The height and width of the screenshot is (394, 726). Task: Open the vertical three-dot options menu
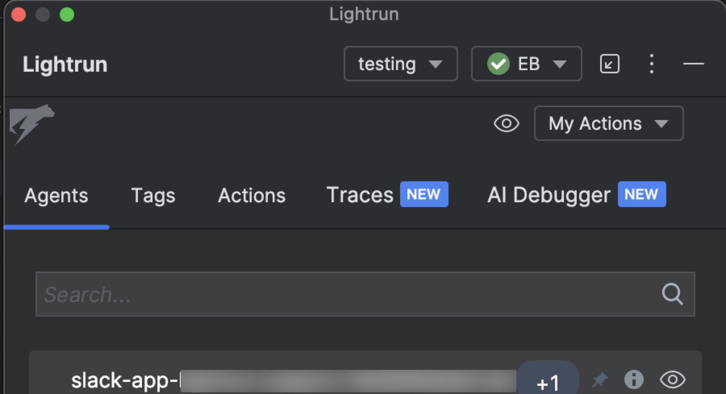point(651,64)
